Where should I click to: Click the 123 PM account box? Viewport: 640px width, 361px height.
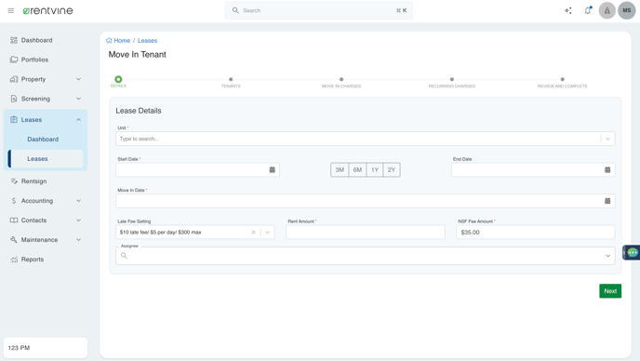coord(46,348)
